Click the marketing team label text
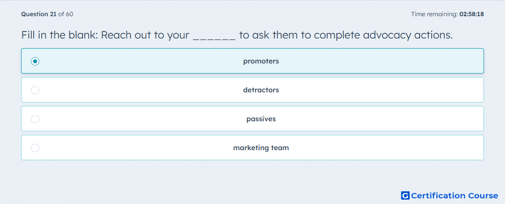The height and width of the screenshot is (204, 505). [261, 148]
